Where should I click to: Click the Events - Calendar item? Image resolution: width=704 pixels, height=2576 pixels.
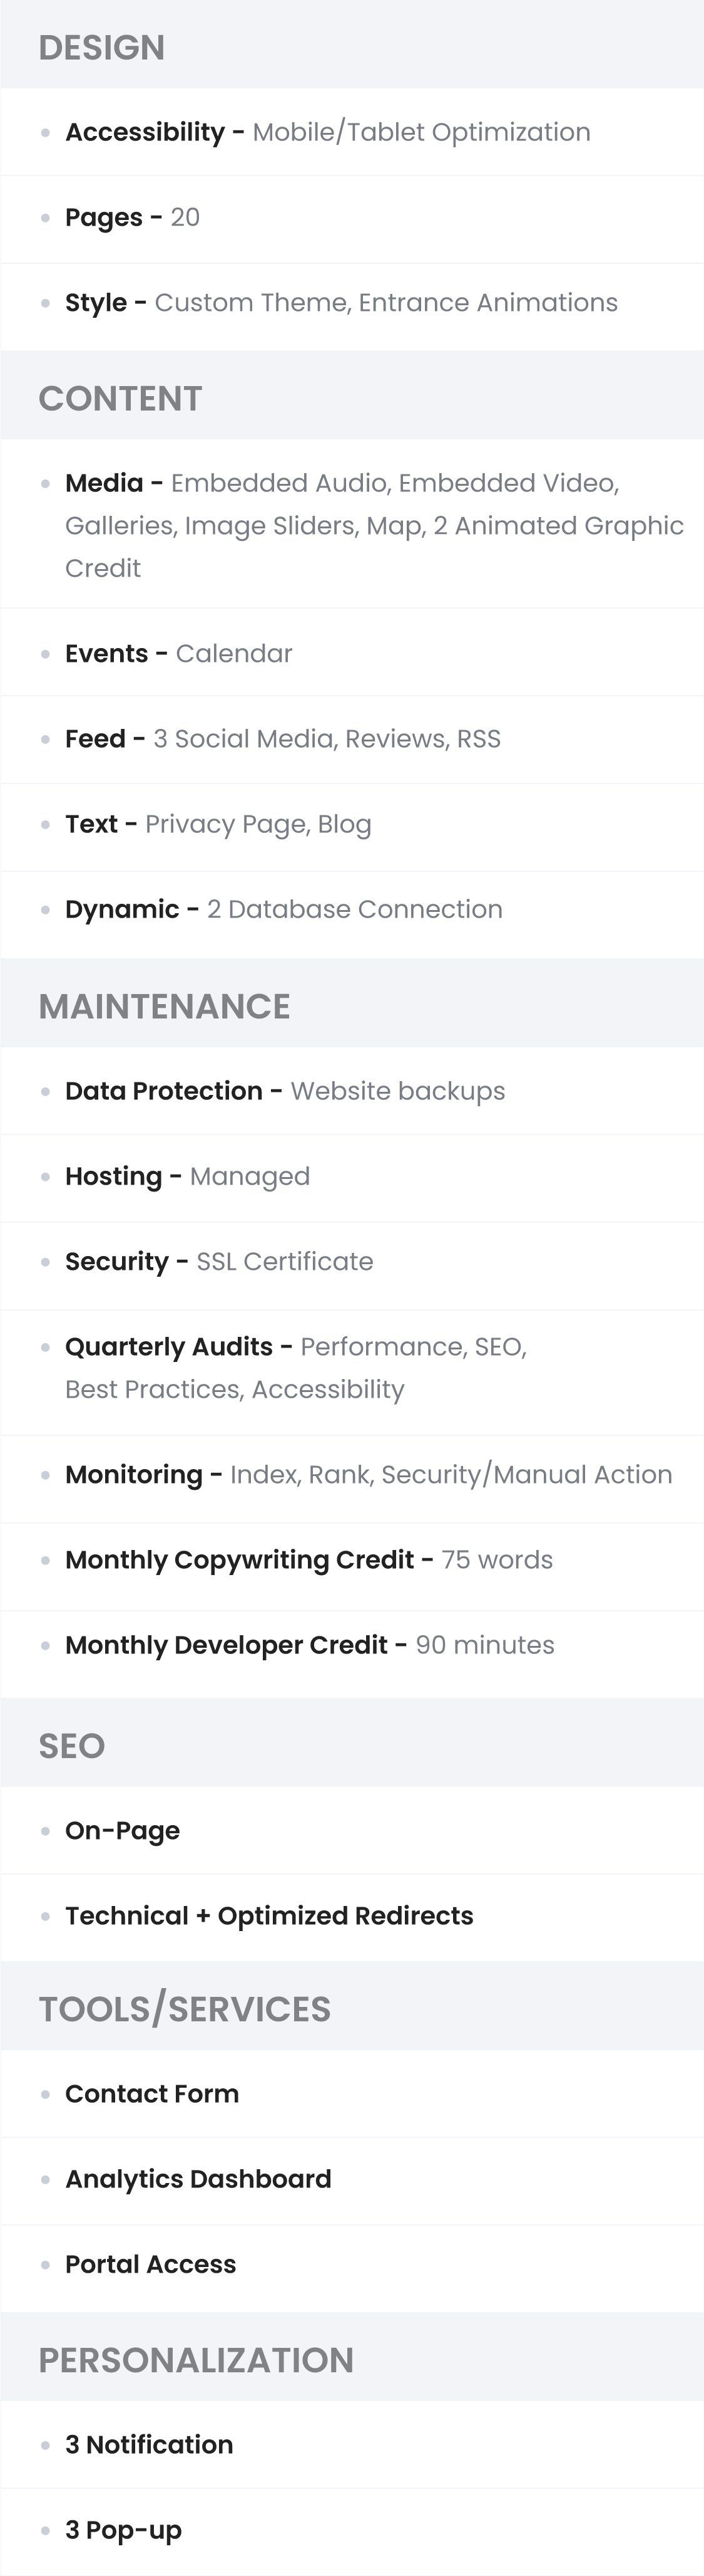[179, 653]
